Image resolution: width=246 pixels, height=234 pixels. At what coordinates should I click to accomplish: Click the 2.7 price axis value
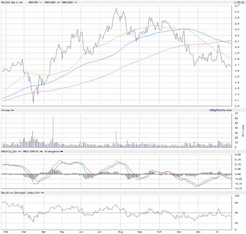click(236, 6)
